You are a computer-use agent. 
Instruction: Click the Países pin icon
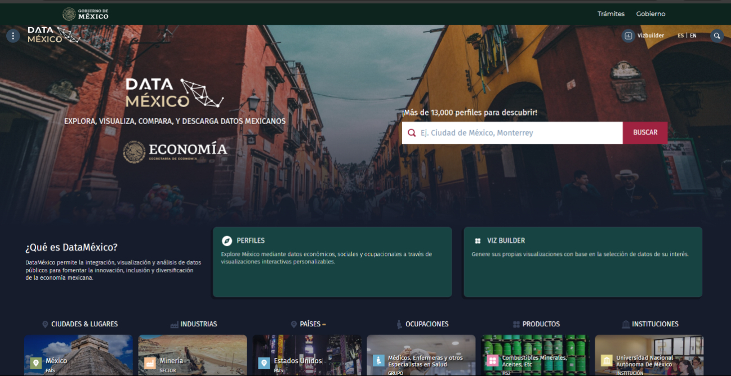(294, 324)
